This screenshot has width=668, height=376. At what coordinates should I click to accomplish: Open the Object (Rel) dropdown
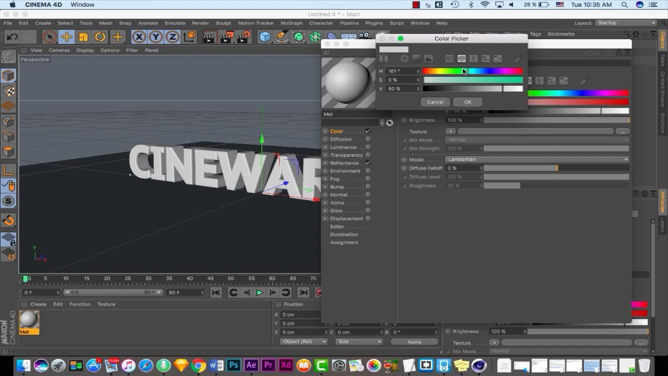tap(303, 342)
